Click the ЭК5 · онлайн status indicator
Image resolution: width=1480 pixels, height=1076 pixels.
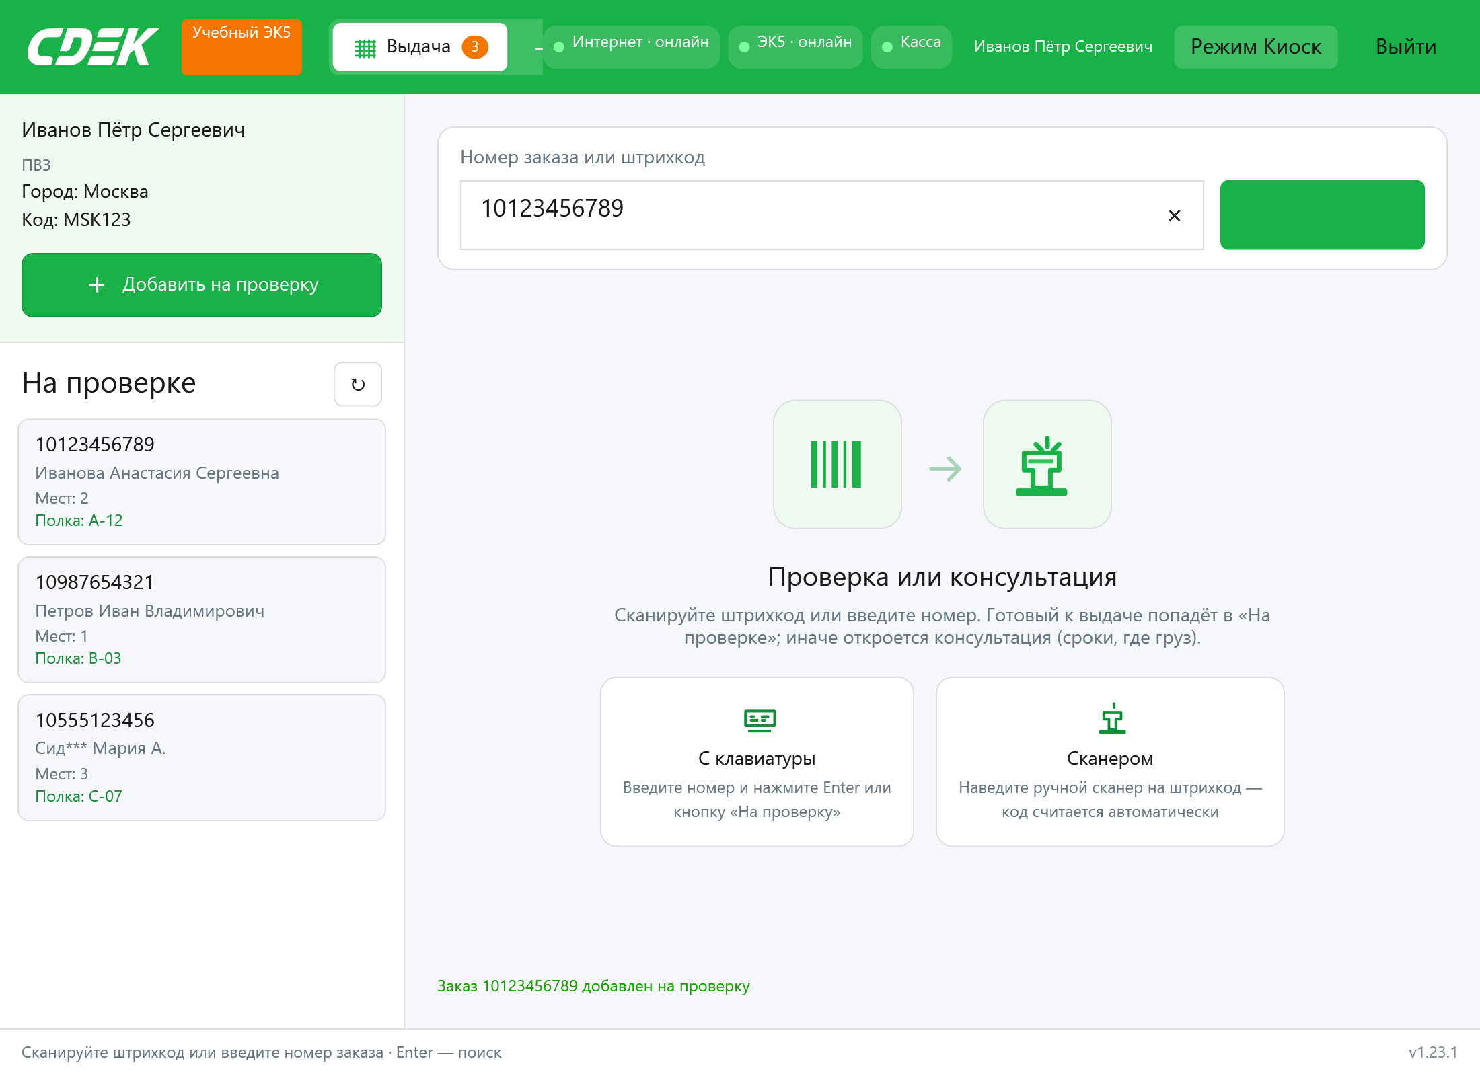click(796, 46)
